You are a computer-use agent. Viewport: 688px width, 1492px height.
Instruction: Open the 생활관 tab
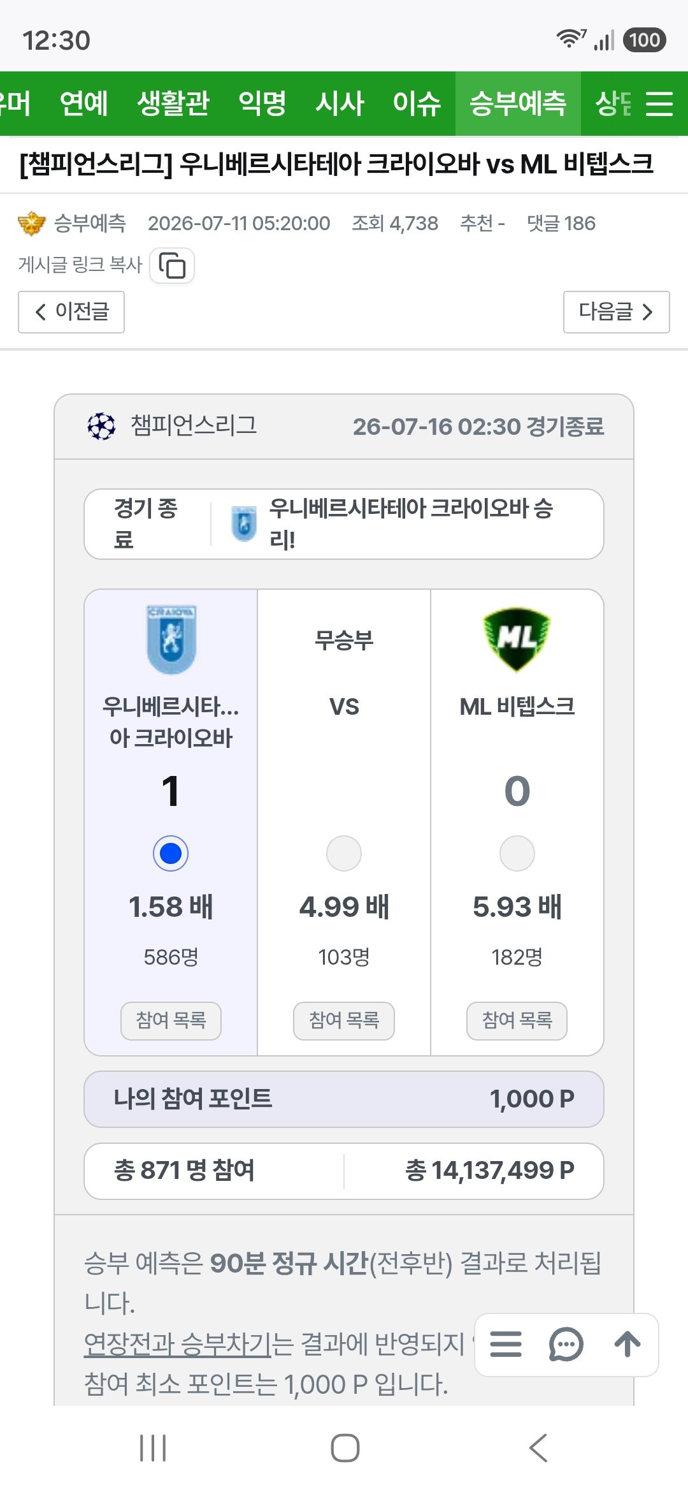[x=173, y=103]
